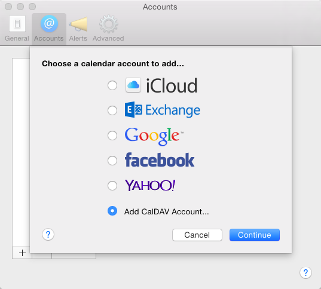Open the Alerts megaphone pane
Viewport: 321px width, 289px height.
(x=78, y=28)
